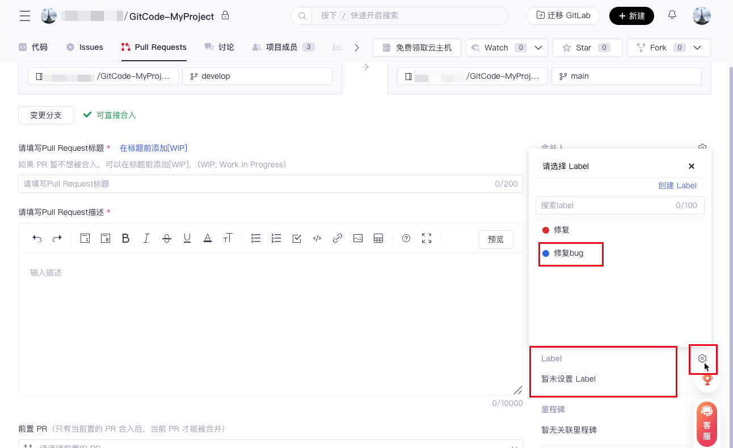Expand the Fork dropdown arrow
The height and width of the screenshot is (448, 733).
point(698,48)
